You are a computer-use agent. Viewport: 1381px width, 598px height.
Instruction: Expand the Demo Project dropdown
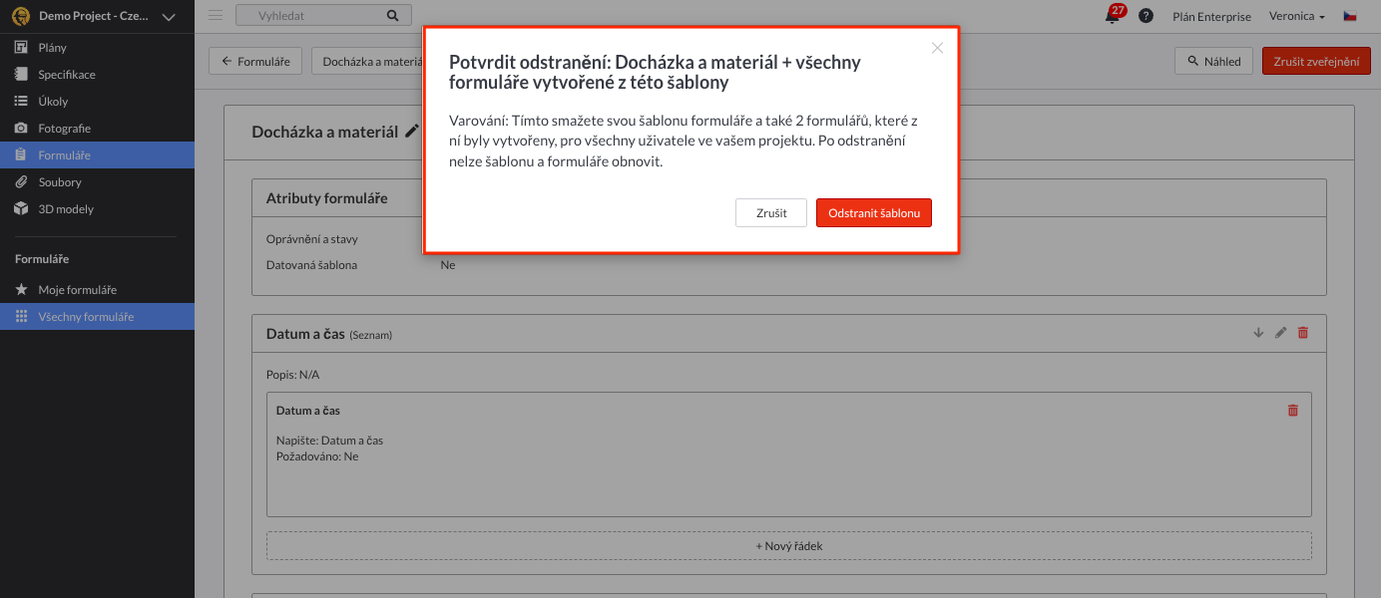tap(168, 16)
